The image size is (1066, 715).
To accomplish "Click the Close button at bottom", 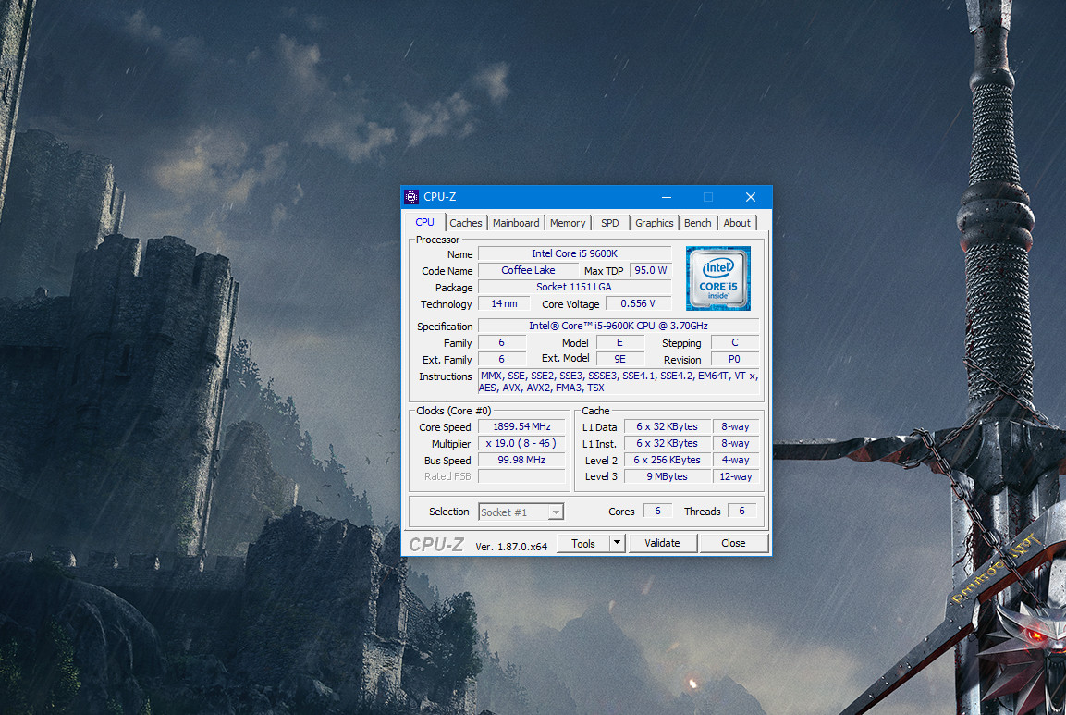I will [733, 543].
